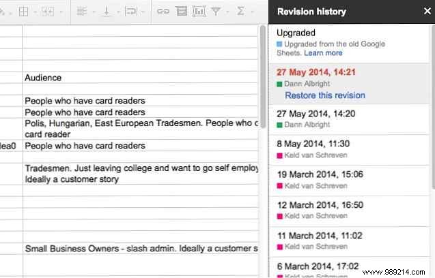The height and width of the screenshot is (278, 435).
Task: Select revision 6 March 2014, 17:02
Action: click(349, 268)
